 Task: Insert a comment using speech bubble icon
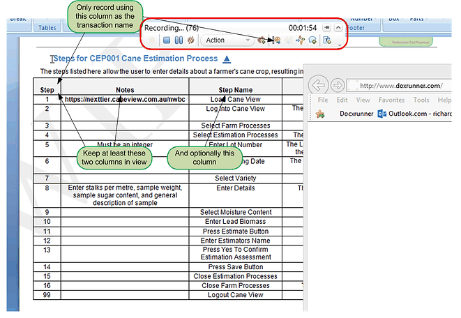313,40
